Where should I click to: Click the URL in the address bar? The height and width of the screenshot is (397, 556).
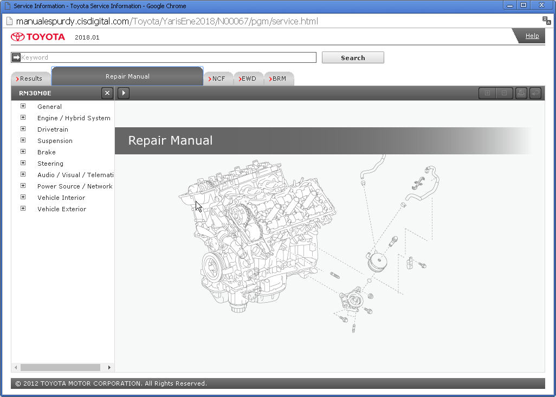pyautogui.click(x=167, y=21)
